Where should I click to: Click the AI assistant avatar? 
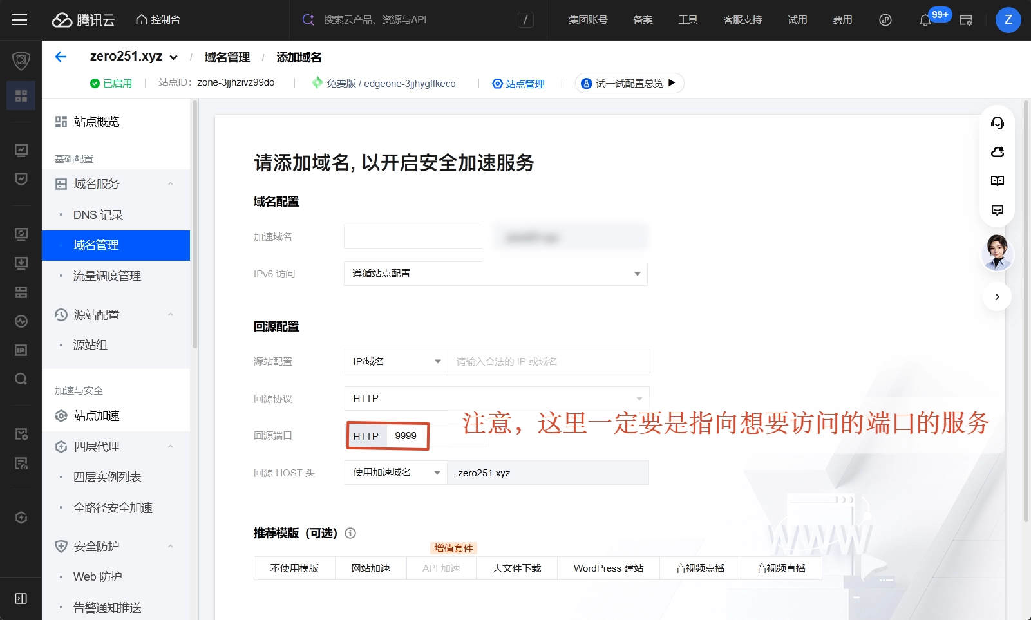(998, 253)
